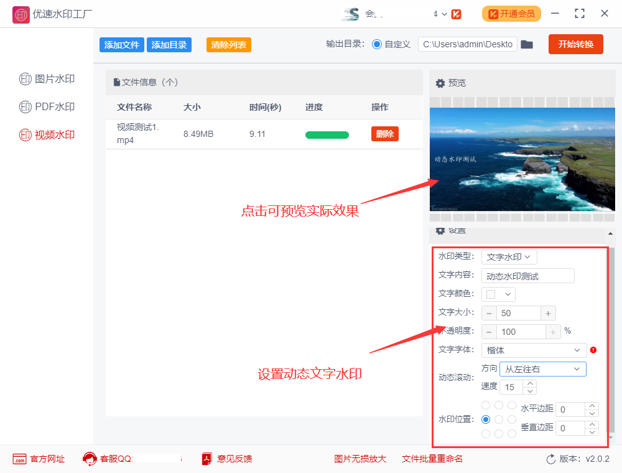The width and height of the screenshot is (622, 473).
Task: Select the top-right 水印位置 position radio
Action: [513, 405]
